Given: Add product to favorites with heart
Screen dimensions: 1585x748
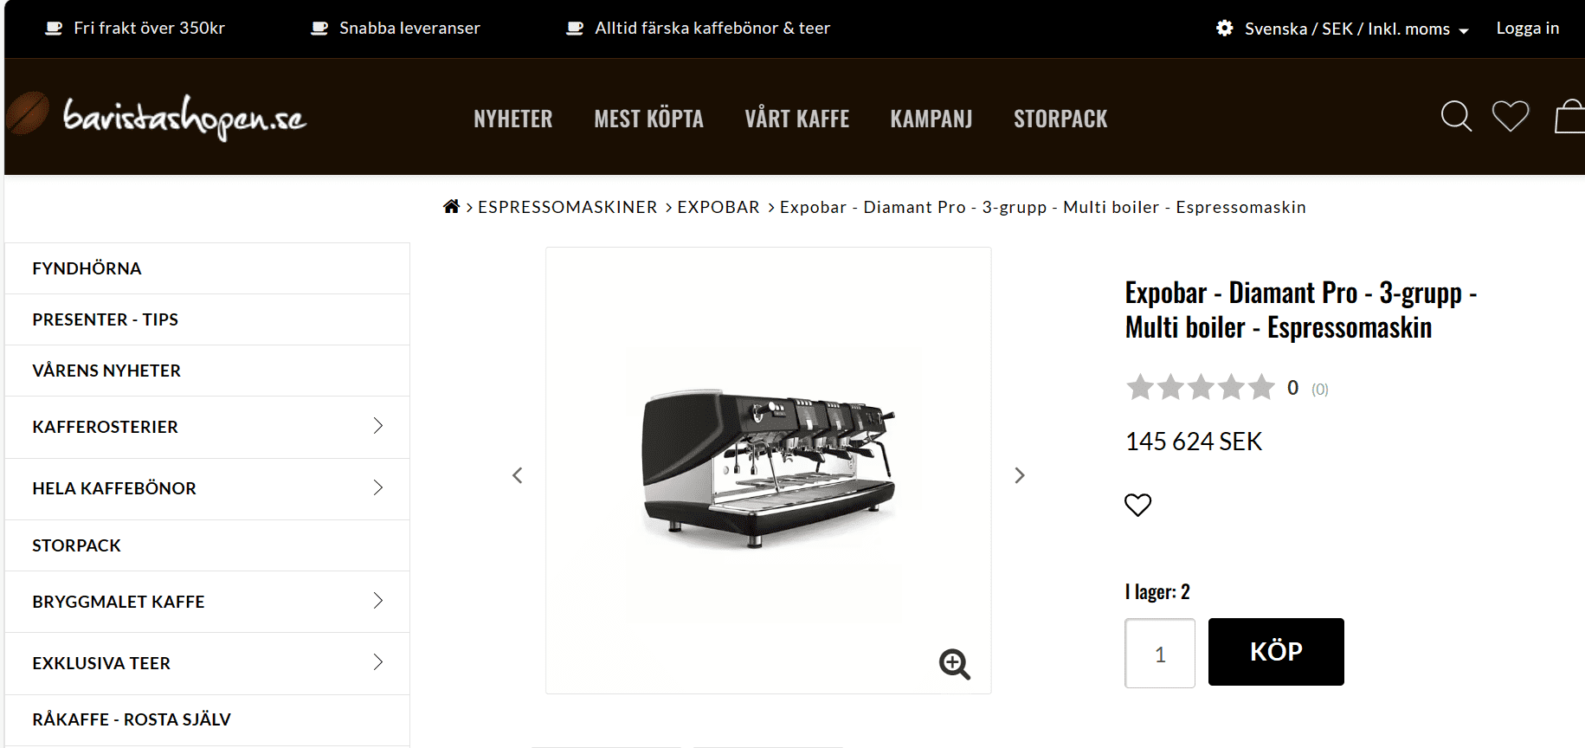Looking at the screenshot, I should tap(1137, 504).
